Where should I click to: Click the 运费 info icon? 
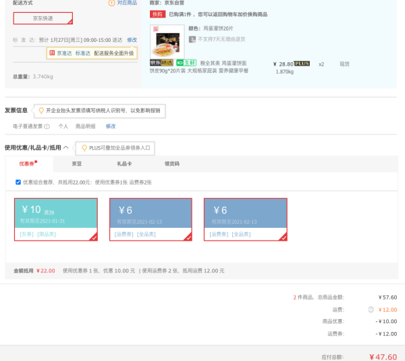tap(371, 310)
